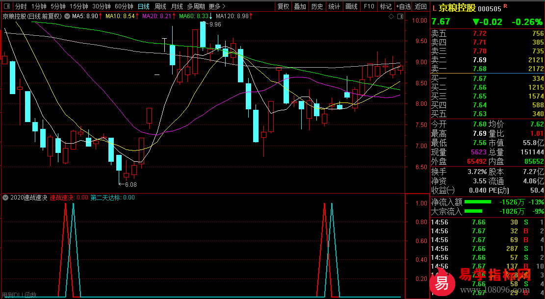The width and height of the screenshot is (545, 299).
Task: Switch to the 周线 weekly chart tab
Action: coord(160,7)
